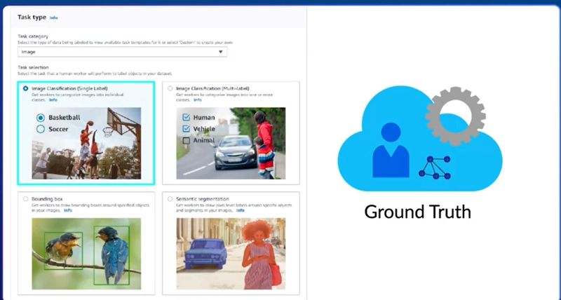Open the Task category dropdown showing Image

point(122,52)
